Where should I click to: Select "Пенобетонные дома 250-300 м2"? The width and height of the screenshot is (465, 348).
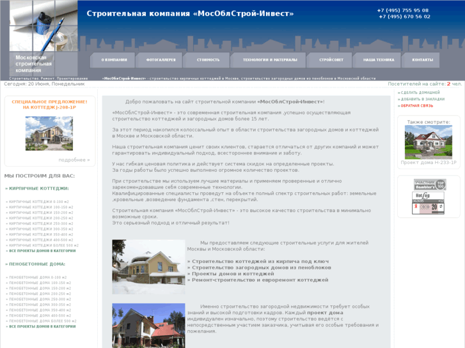[40, 299]
